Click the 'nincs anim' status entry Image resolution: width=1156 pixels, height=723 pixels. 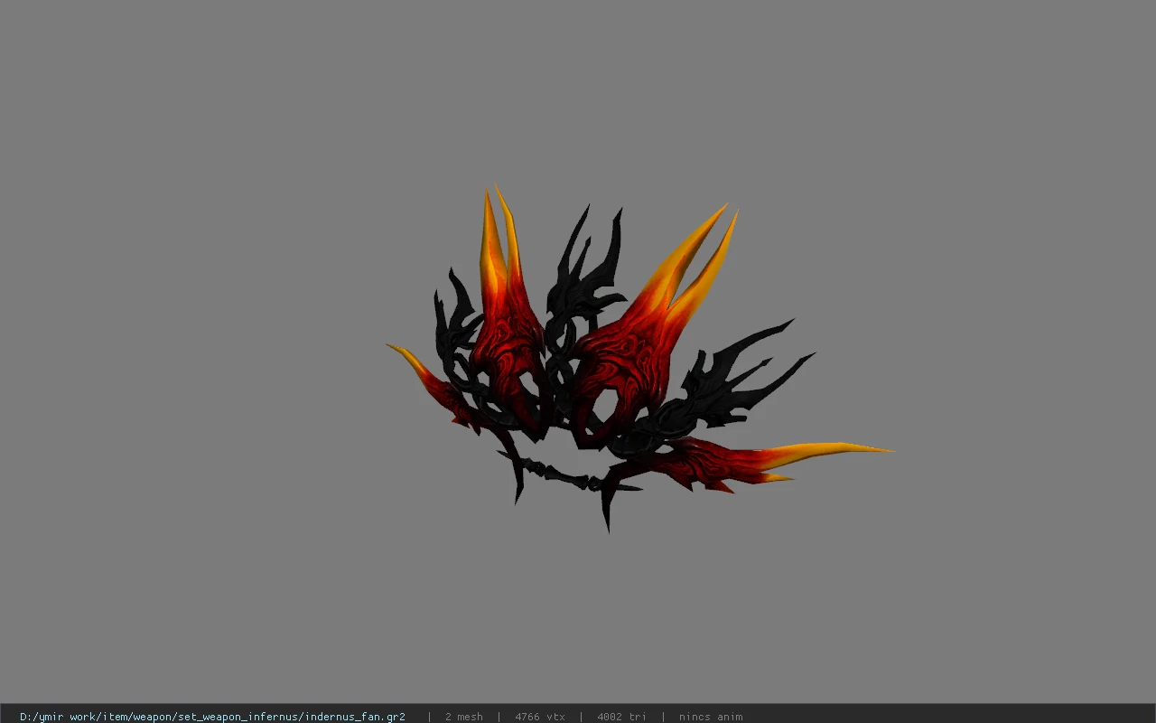[x=711, y=717]
